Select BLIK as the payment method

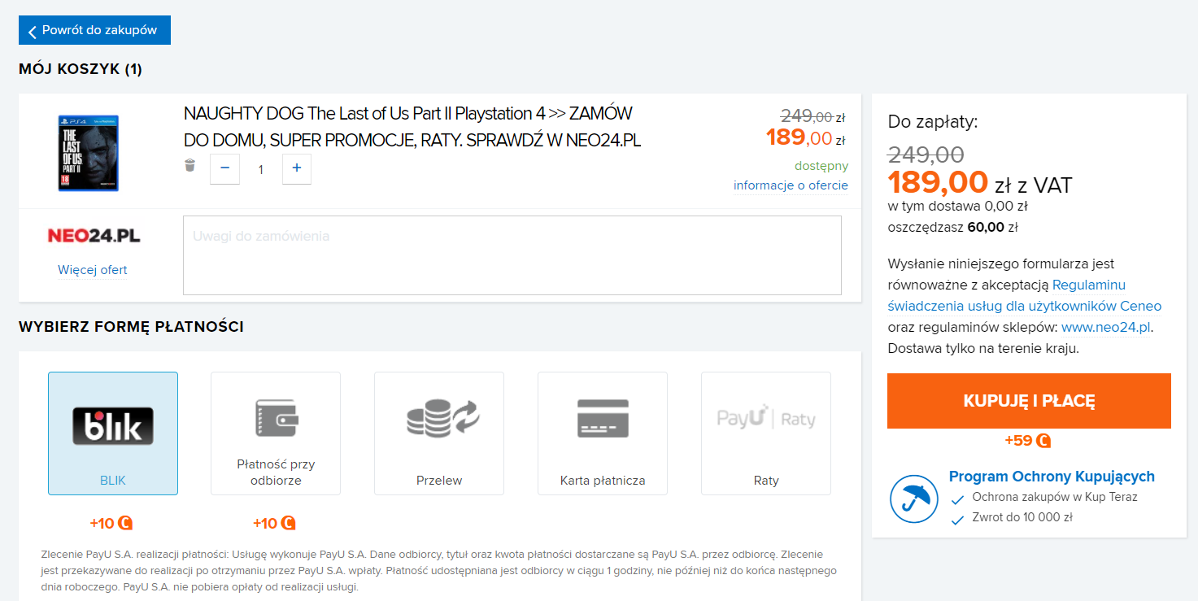point(113,433)
